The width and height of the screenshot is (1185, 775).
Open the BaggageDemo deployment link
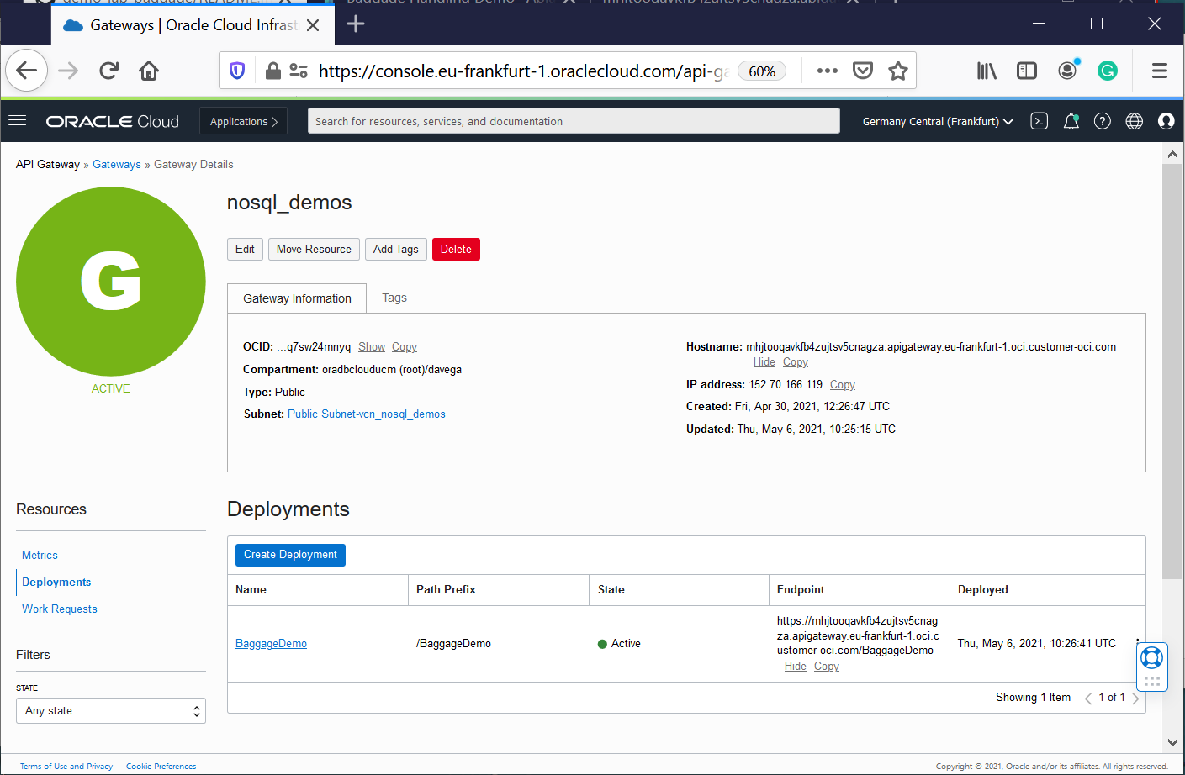271,643
